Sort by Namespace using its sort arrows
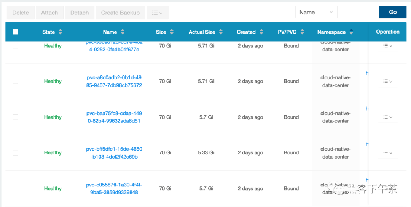This screenshot has width=411, height=207. pyautogui.click(x=351, y=32)
